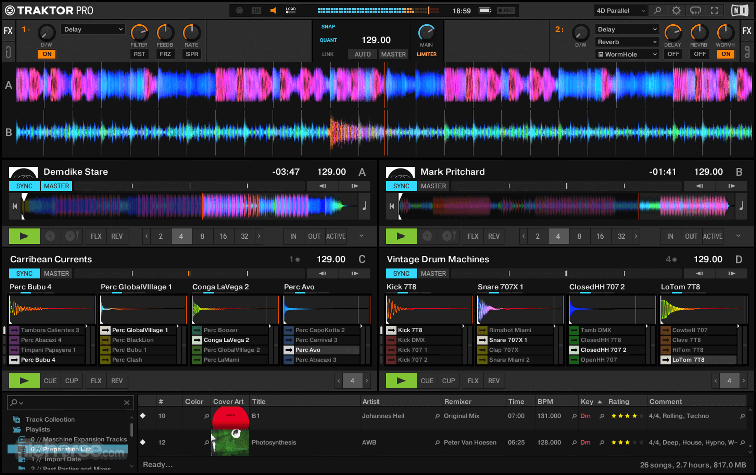Adjust MAIN volume knob
The width and height of the screenshot is (756, 475).
coord(426,33)
